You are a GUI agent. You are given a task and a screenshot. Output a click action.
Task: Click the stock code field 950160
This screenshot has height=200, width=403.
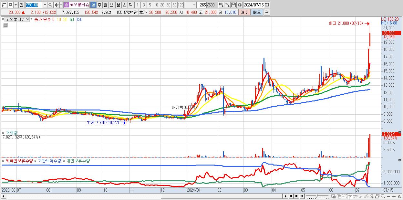pyautogui.click(x=34, y=5)
